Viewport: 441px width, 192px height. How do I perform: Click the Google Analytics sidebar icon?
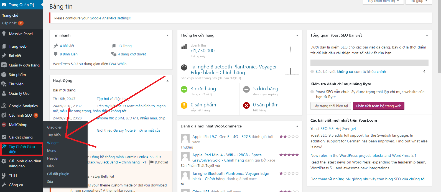click(4, 106)
